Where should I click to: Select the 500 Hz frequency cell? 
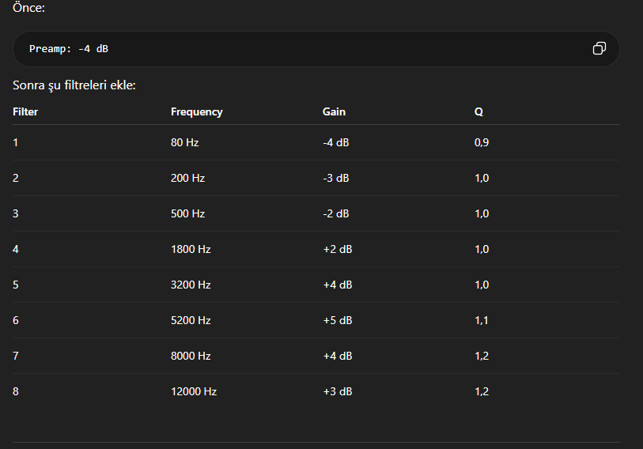[x=187, y=213]
